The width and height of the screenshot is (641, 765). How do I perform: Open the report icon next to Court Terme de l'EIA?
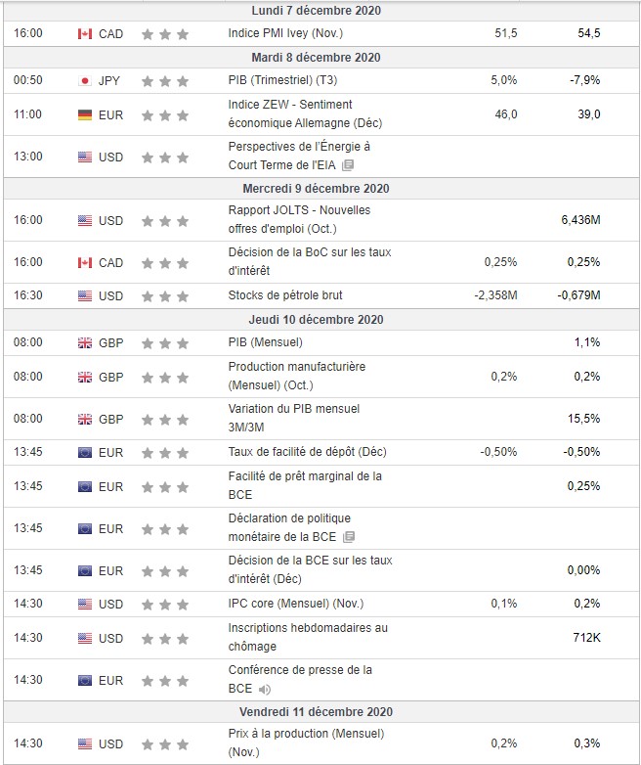tap(347, 165)
